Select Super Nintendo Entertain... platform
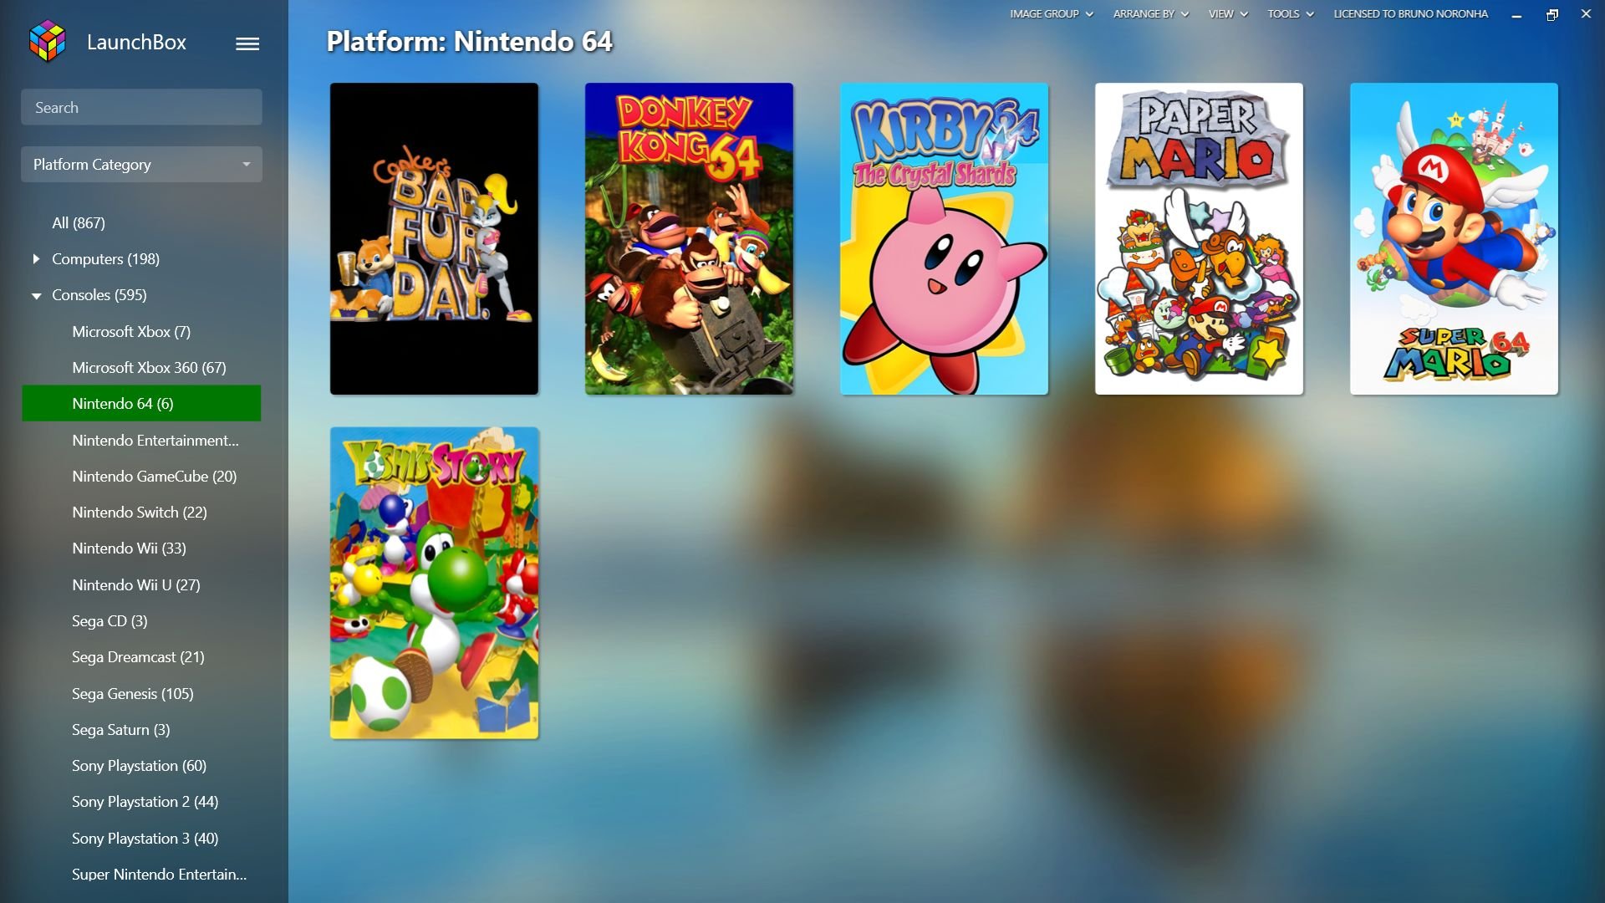The width and height of the screenshot is (1605, 903). tap(159, 874)
